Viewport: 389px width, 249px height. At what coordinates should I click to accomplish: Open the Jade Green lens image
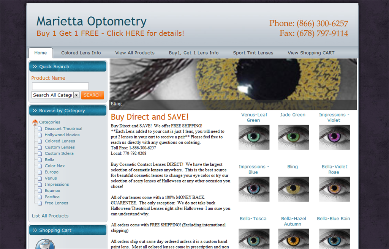point(293,137)
